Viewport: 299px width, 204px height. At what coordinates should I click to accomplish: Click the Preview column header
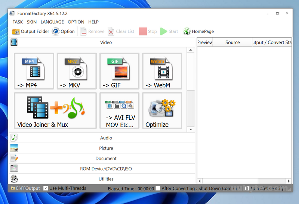(x=205, y=42)
